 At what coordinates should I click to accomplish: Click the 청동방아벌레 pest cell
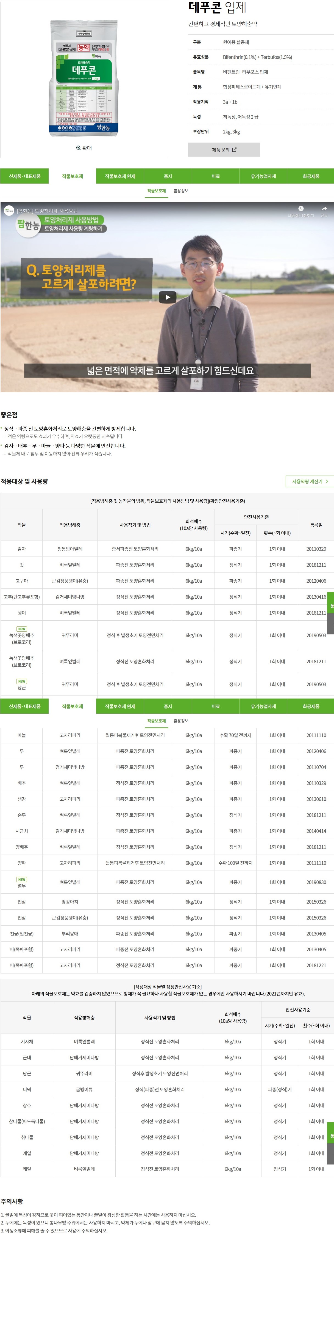(x=70, y=549)
